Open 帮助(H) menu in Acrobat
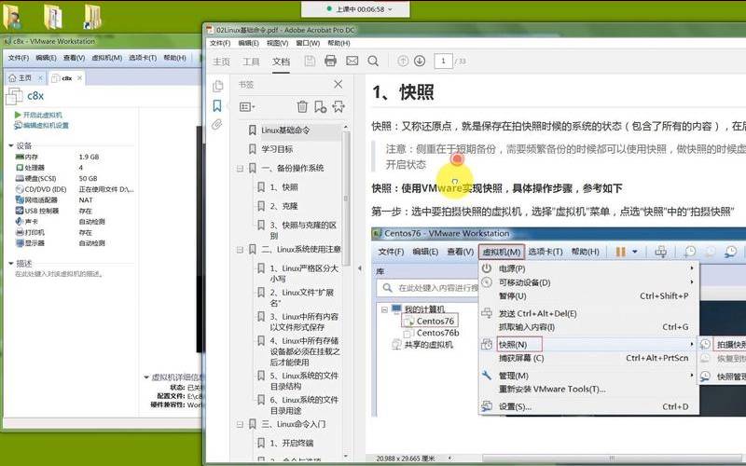 (x=338, y=43)
